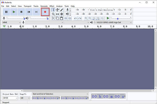Open the Tools menu
The image size is (157, 104).
coord(66,6)
